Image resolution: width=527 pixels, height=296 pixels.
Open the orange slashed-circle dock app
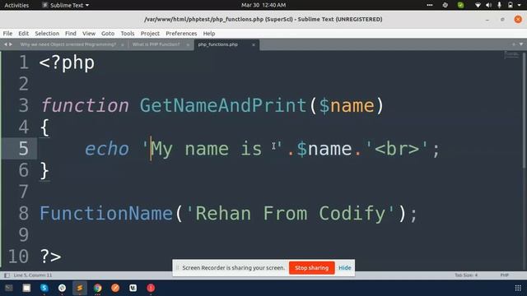pyautogui.click(x=115, y=288)
